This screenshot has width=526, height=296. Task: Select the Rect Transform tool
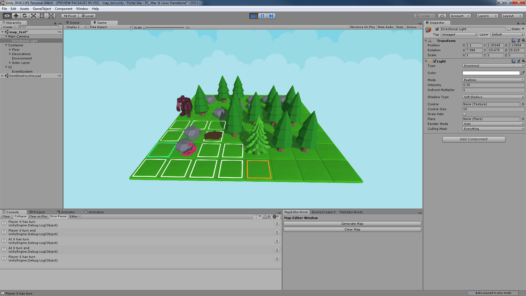[42, 16]
